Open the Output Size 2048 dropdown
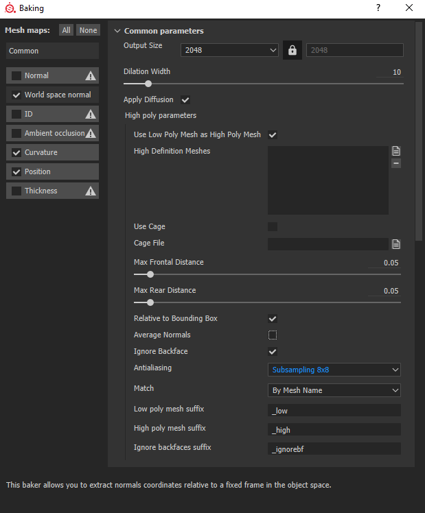This screenshot has height=513, width=425. click(x=229, y=50)
